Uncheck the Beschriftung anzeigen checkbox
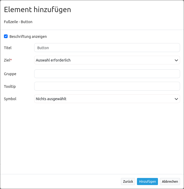The height and width of the screenshot is (189, 184). [6, 36]
